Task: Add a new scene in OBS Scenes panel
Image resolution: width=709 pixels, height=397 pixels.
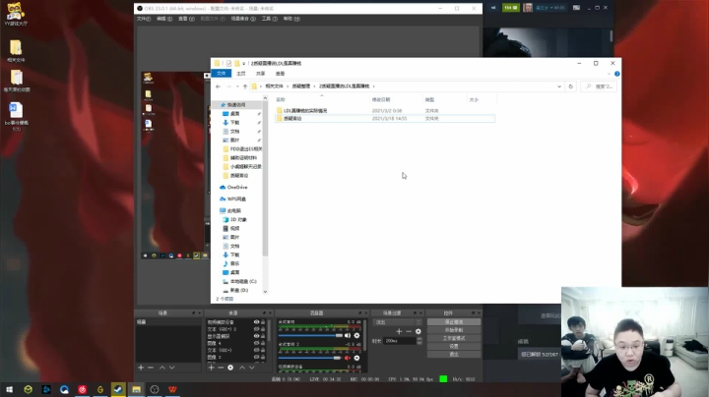Action: click(x=141, y=368)
